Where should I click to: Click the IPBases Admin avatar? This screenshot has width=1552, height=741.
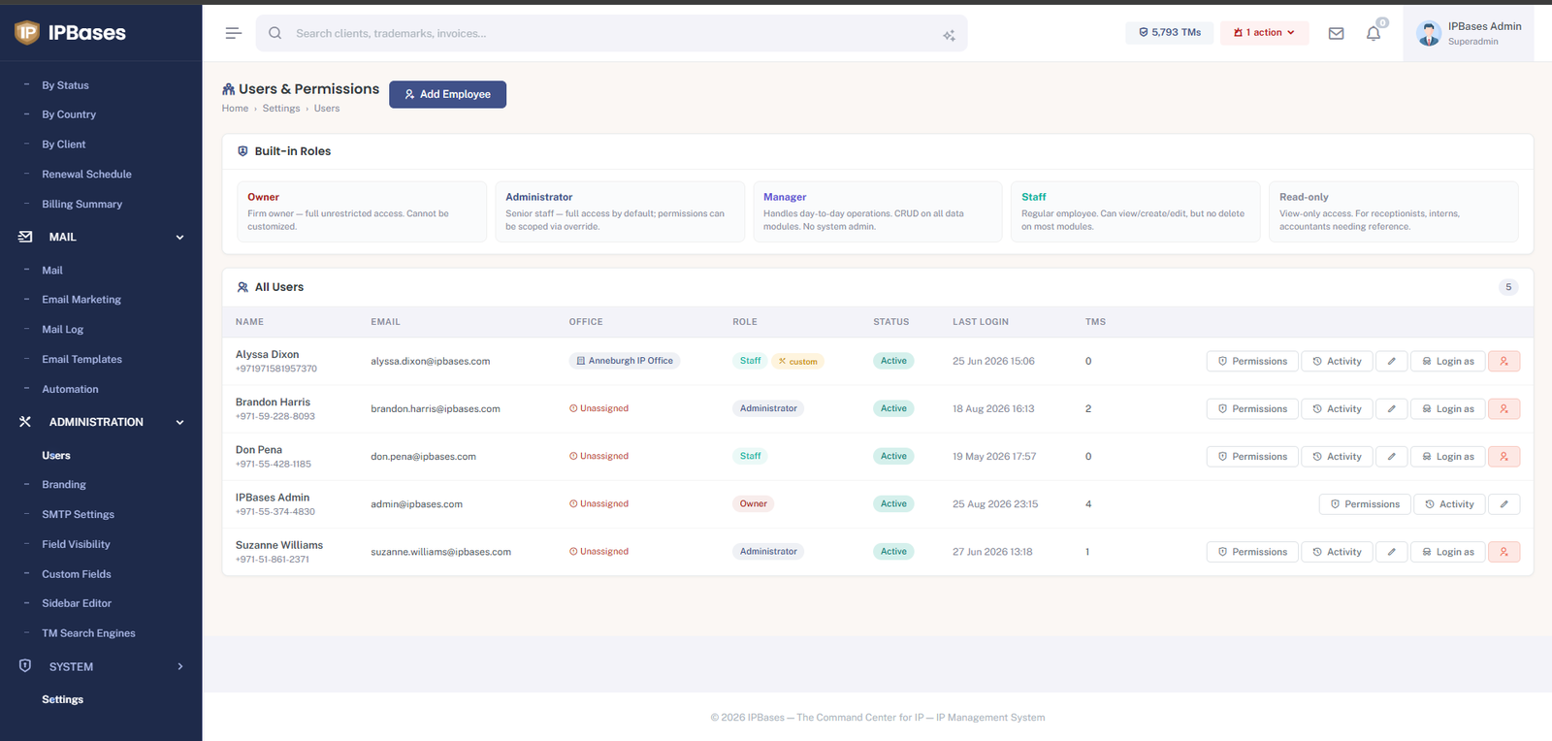coord(1428,33)
